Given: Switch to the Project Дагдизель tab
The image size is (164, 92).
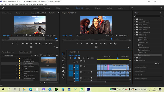Looking at the screenshot, I should [x=8, y=52].
